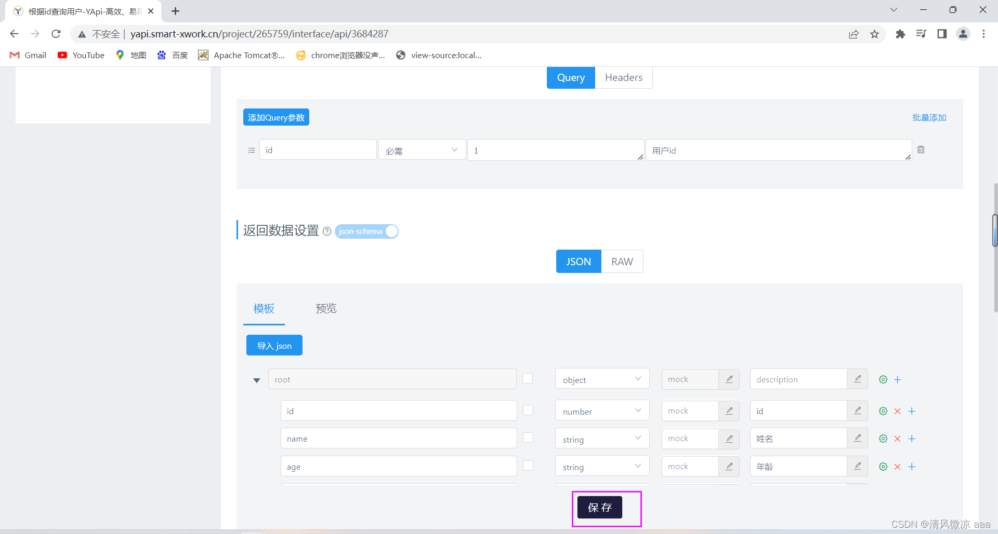This screenshot has width=998, height=534.
Task: Check the required box for name field
Action: click(x=528, y=437)
